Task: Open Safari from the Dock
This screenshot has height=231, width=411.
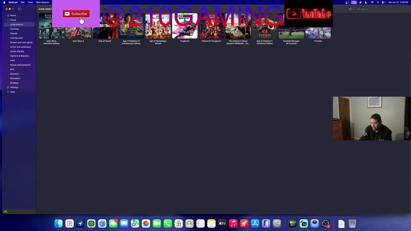Action: point(102,223)
